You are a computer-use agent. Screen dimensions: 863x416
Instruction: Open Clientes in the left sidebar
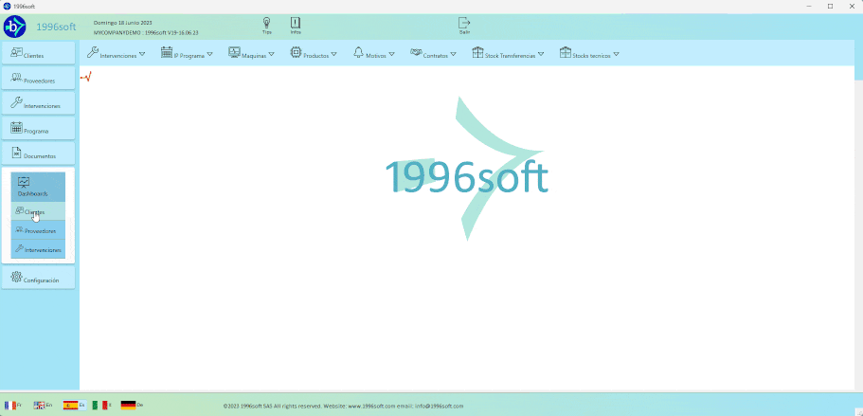tap(38, 53)
